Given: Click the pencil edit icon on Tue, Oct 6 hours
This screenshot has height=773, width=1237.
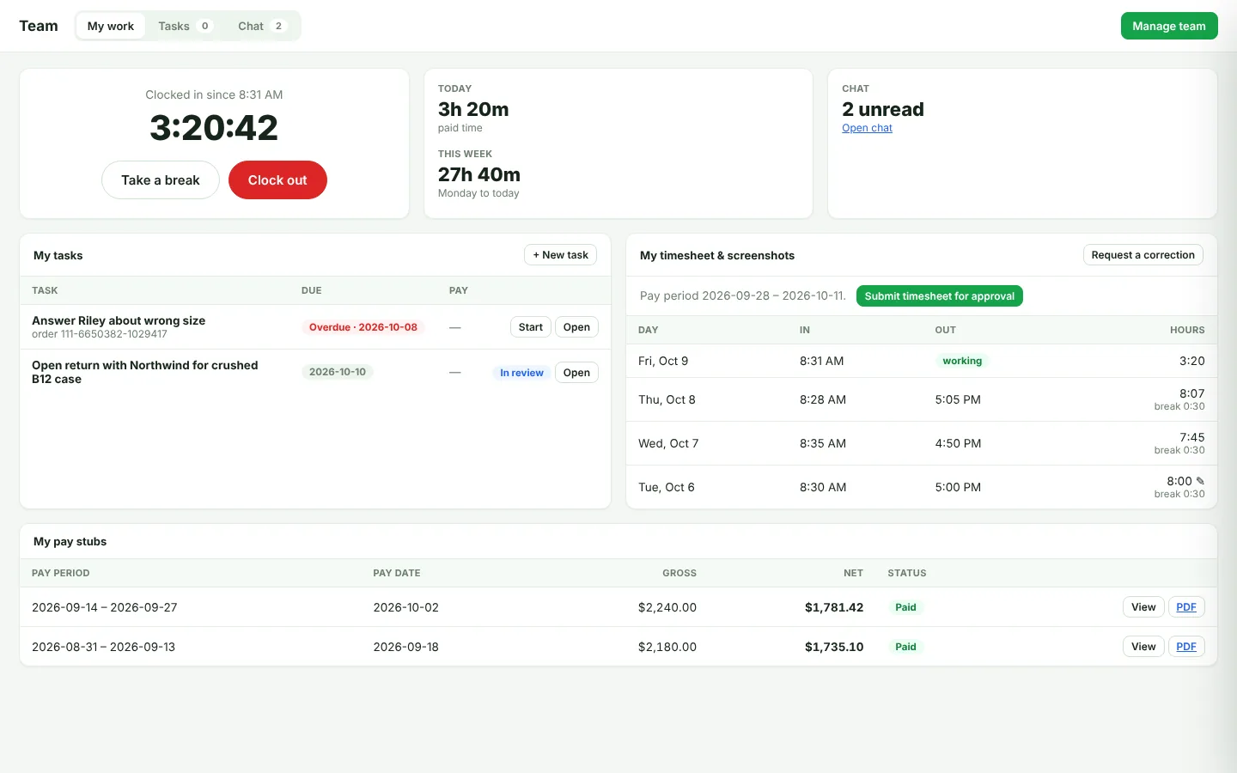Looking at the screenshot, I should pyautogui.click(x=1200, y=481).
